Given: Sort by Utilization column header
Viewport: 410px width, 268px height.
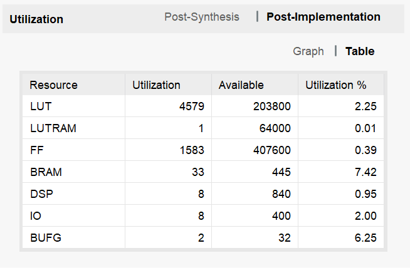Looking at the screenshot, I should (169, 85).
